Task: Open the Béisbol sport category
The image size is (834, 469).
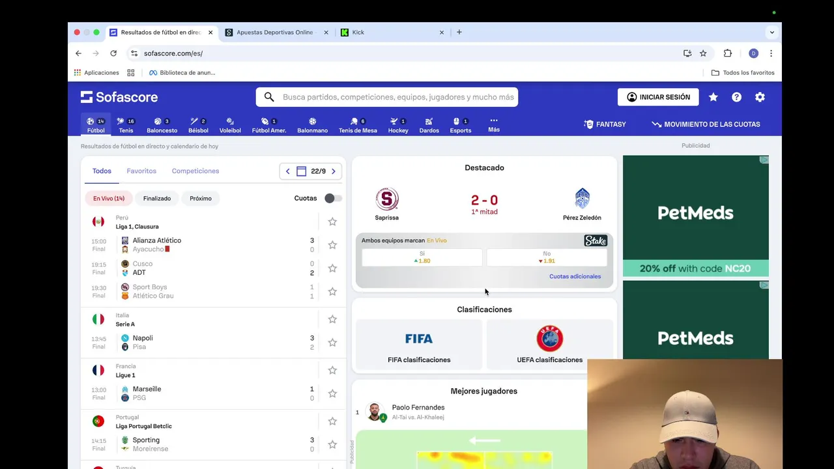Action: click(x=198, y=125)
